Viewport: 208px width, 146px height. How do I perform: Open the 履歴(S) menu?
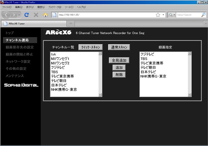coord(41,7)
